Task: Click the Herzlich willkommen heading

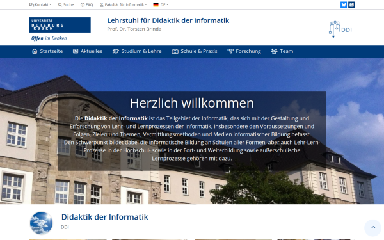Action: 192,103
